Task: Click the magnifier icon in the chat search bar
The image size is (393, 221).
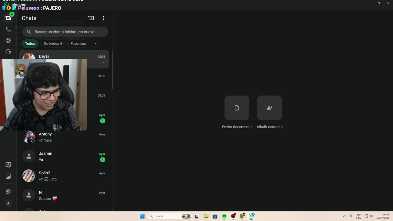Action: 29,32
